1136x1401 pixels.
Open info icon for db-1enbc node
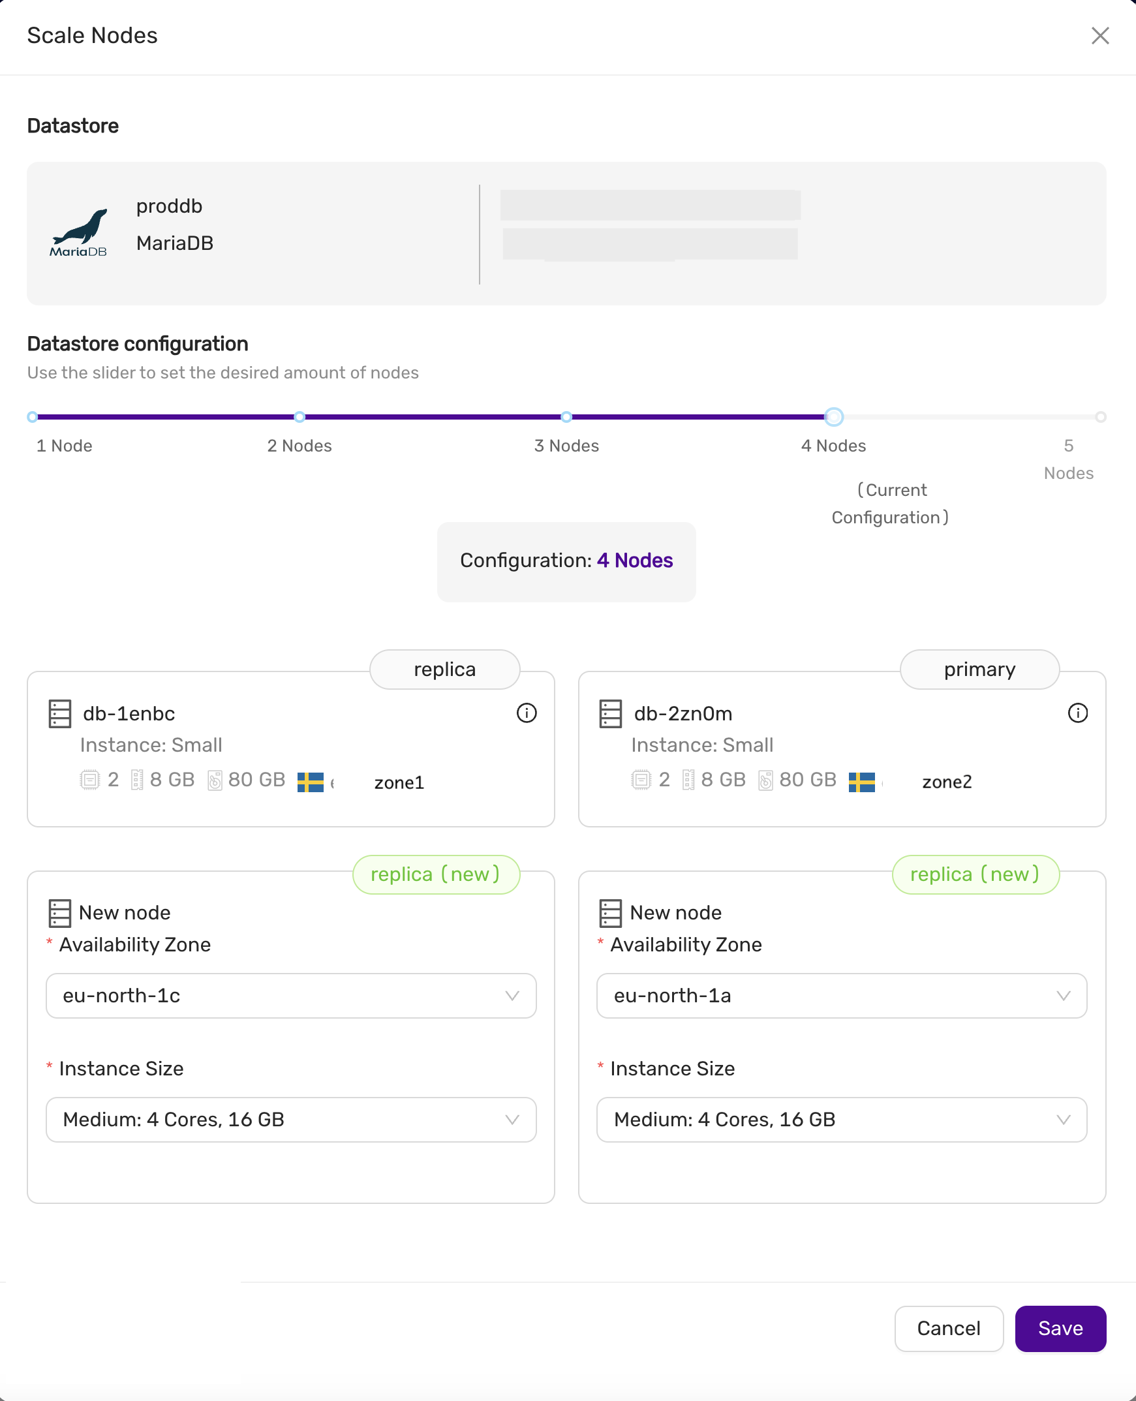[x=526, y=713]
